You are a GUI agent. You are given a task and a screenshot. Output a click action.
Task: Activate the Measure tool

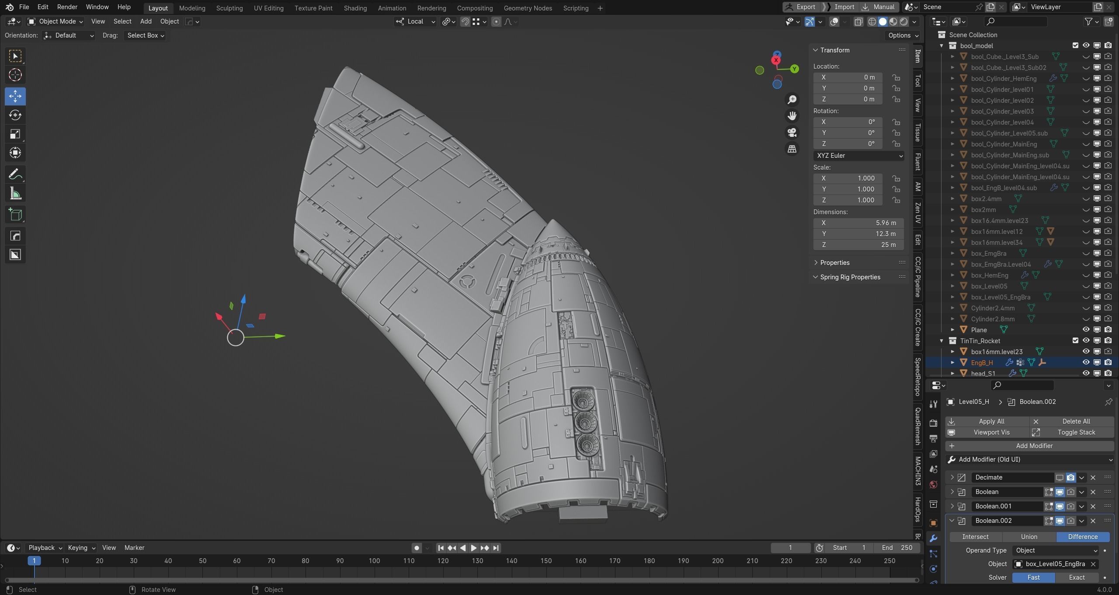coord(15,194)
